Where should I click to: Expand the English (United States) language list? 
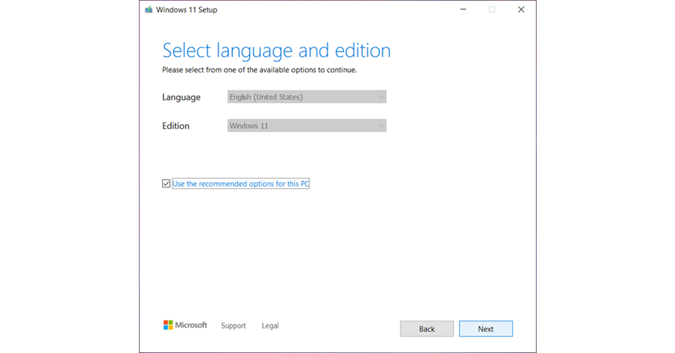tap(380, 97)
